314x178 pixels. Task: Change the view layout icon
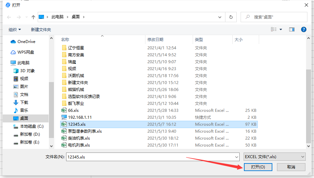[x=274, y=29]
